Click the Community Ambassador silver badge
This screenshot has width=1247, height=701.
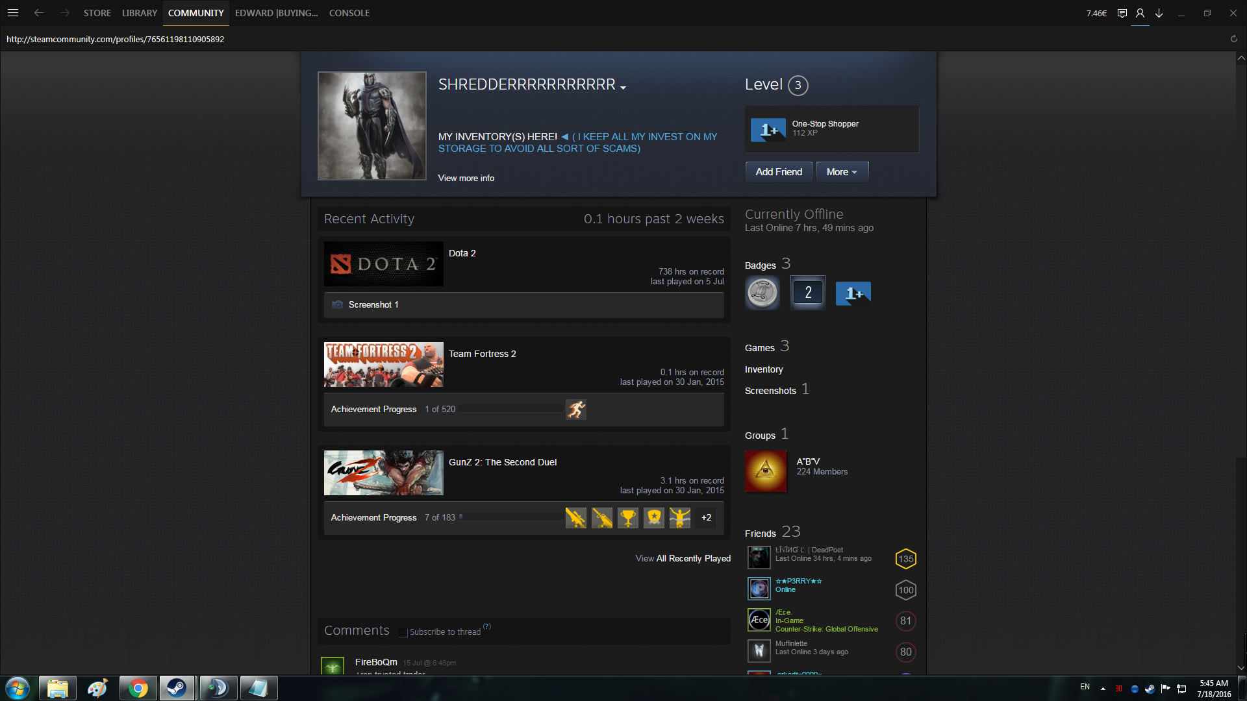(x=762, y=293)
